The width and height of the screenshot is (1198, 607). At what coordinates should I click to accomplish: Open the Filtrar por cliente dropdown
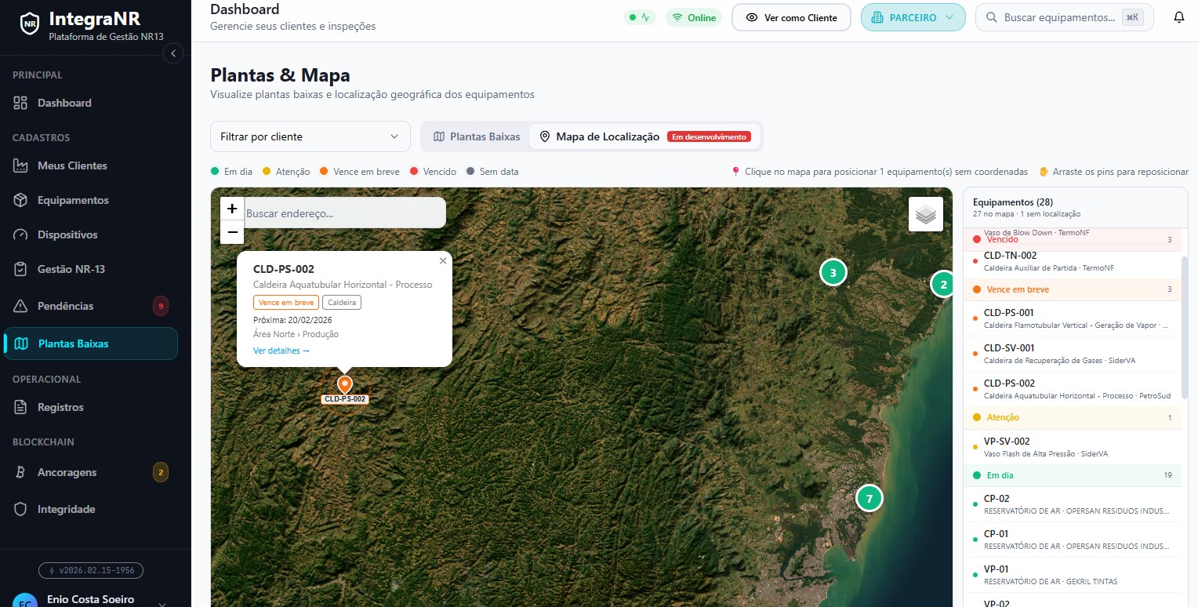click(310, 136)
